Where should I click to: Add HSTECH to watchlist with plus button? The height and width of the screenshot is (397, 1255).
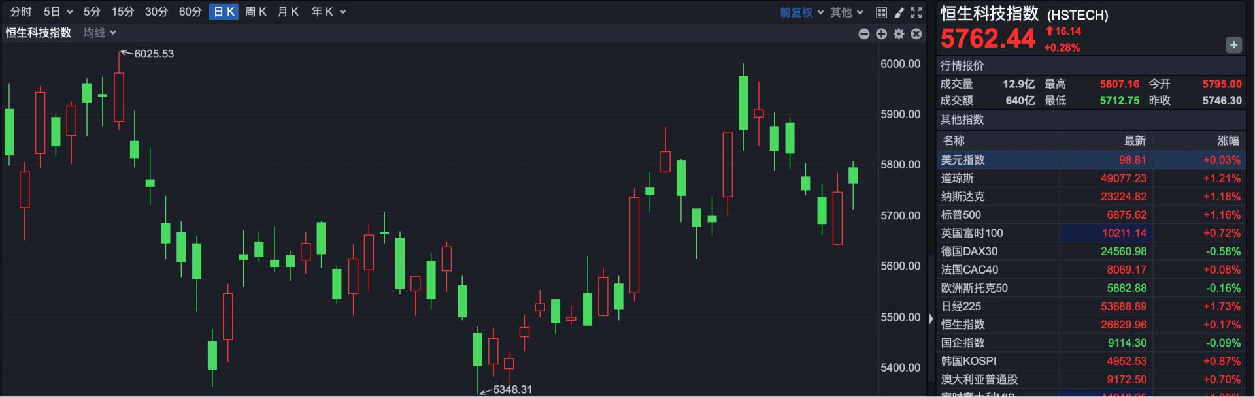[1233, 45]
